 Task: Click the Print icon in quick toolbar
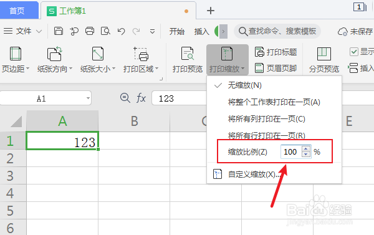click(x=90, y=31)
